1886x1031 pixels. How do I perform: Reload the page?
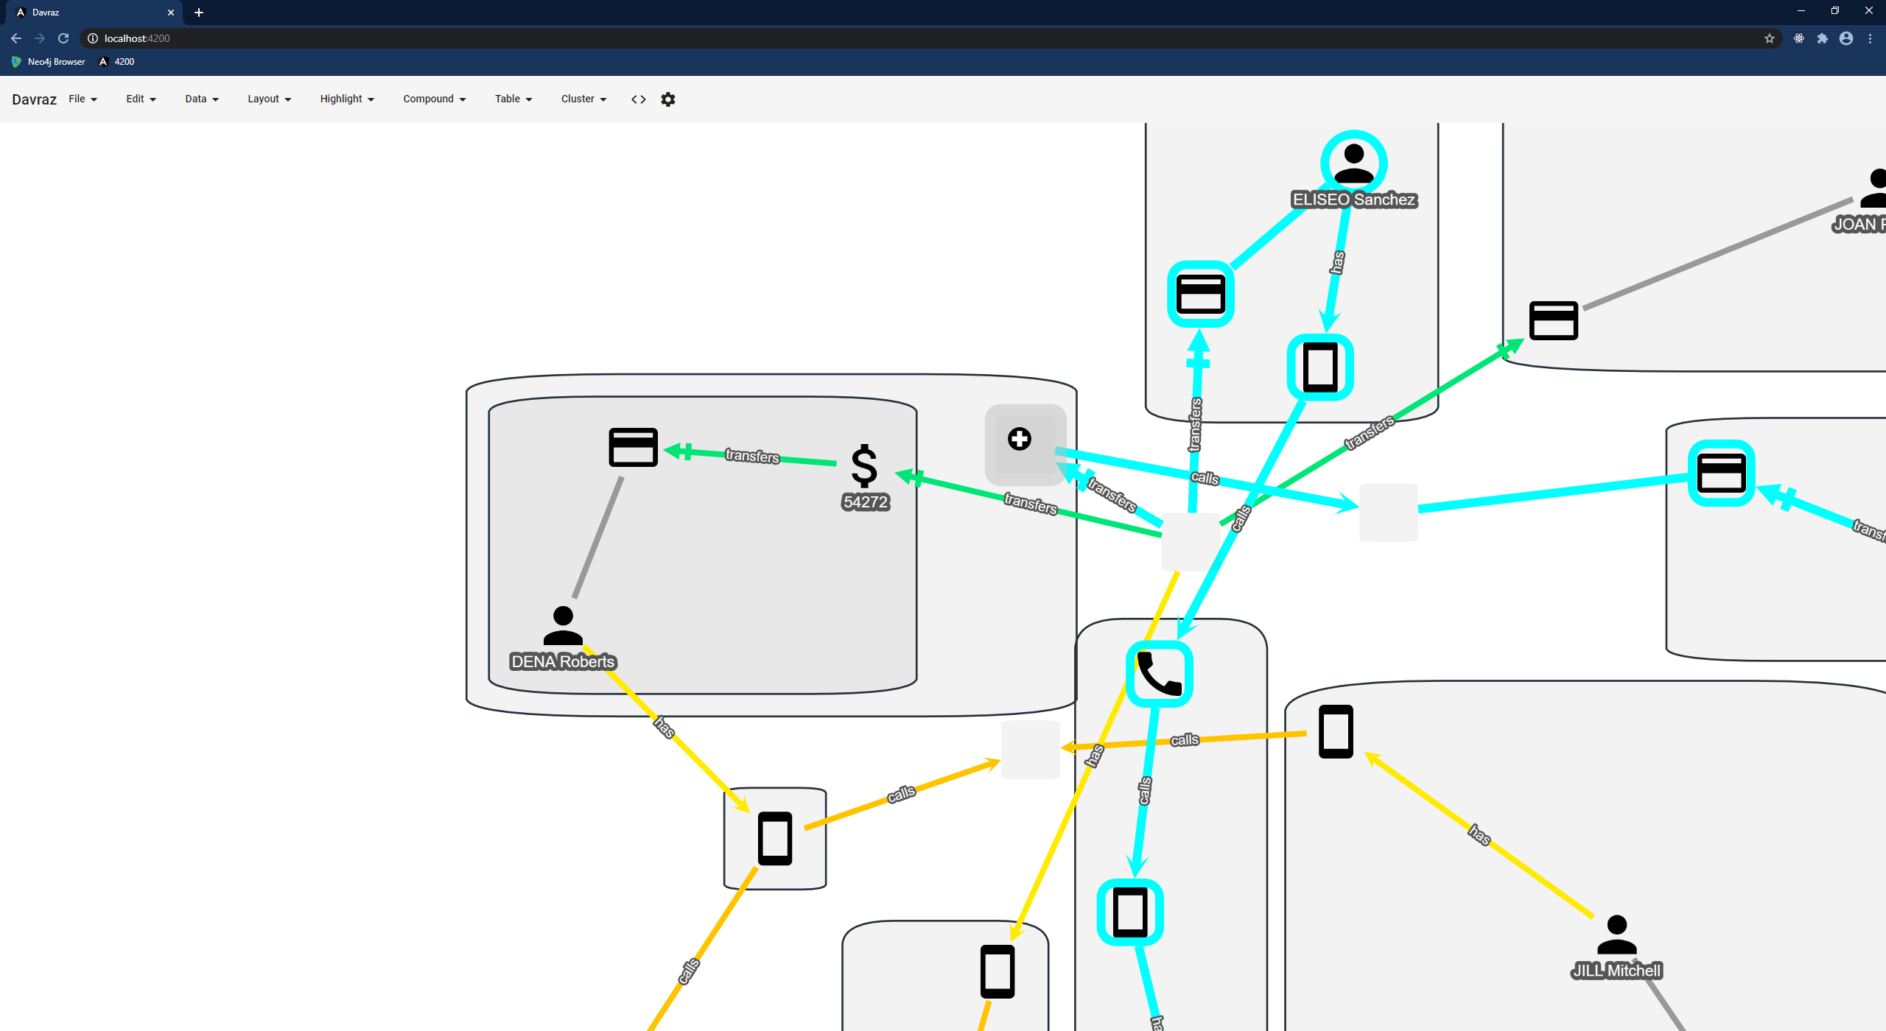pos(63,38)
